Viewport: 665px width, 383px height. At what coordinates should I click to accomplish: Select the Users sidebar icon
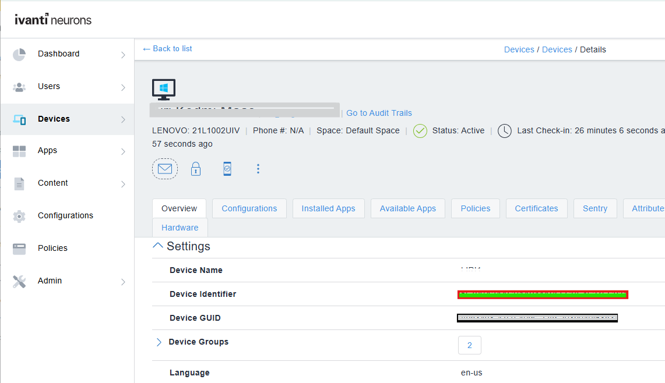pos(19,86)
